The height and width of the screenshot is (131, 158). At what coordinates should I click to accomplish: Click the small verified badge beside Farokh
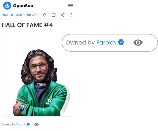pyautogui.click(x=28, y=124)
